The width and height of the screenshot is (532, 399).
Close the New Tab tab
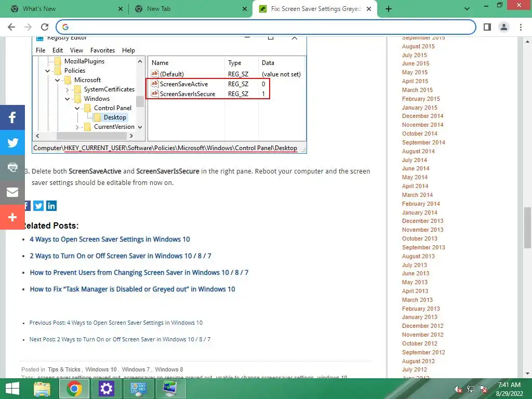coord(245,9)
